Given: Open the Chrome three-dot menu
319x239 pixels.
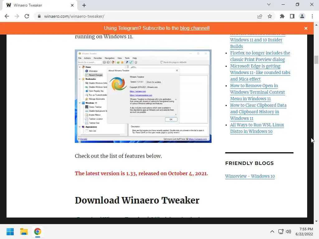Looking at the screenshot, I should (312, 16).
